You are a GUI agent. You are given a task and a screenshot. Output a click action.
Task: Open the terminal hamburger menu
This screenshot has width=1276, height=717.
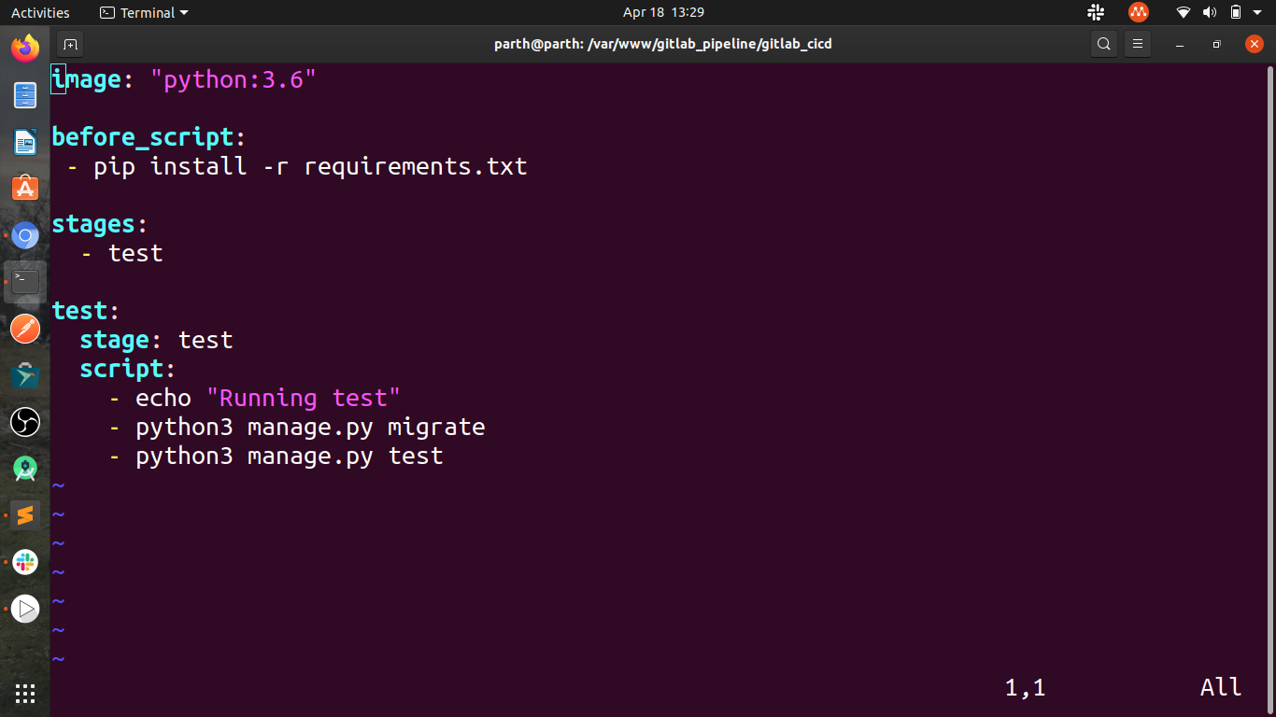pyautogui.click(x=1137, y=44)
